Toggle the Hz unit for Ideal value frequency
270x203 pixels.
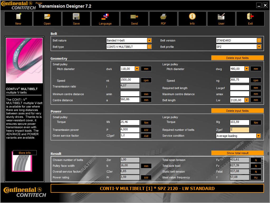(x=256, y=177)
